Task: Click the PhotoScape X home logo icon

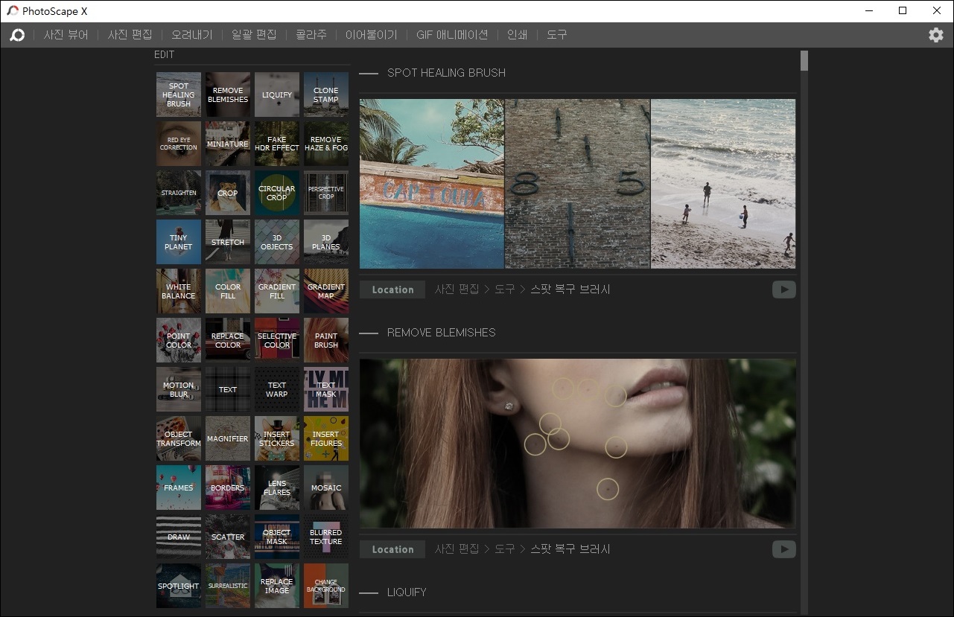Action: [17, 35]
